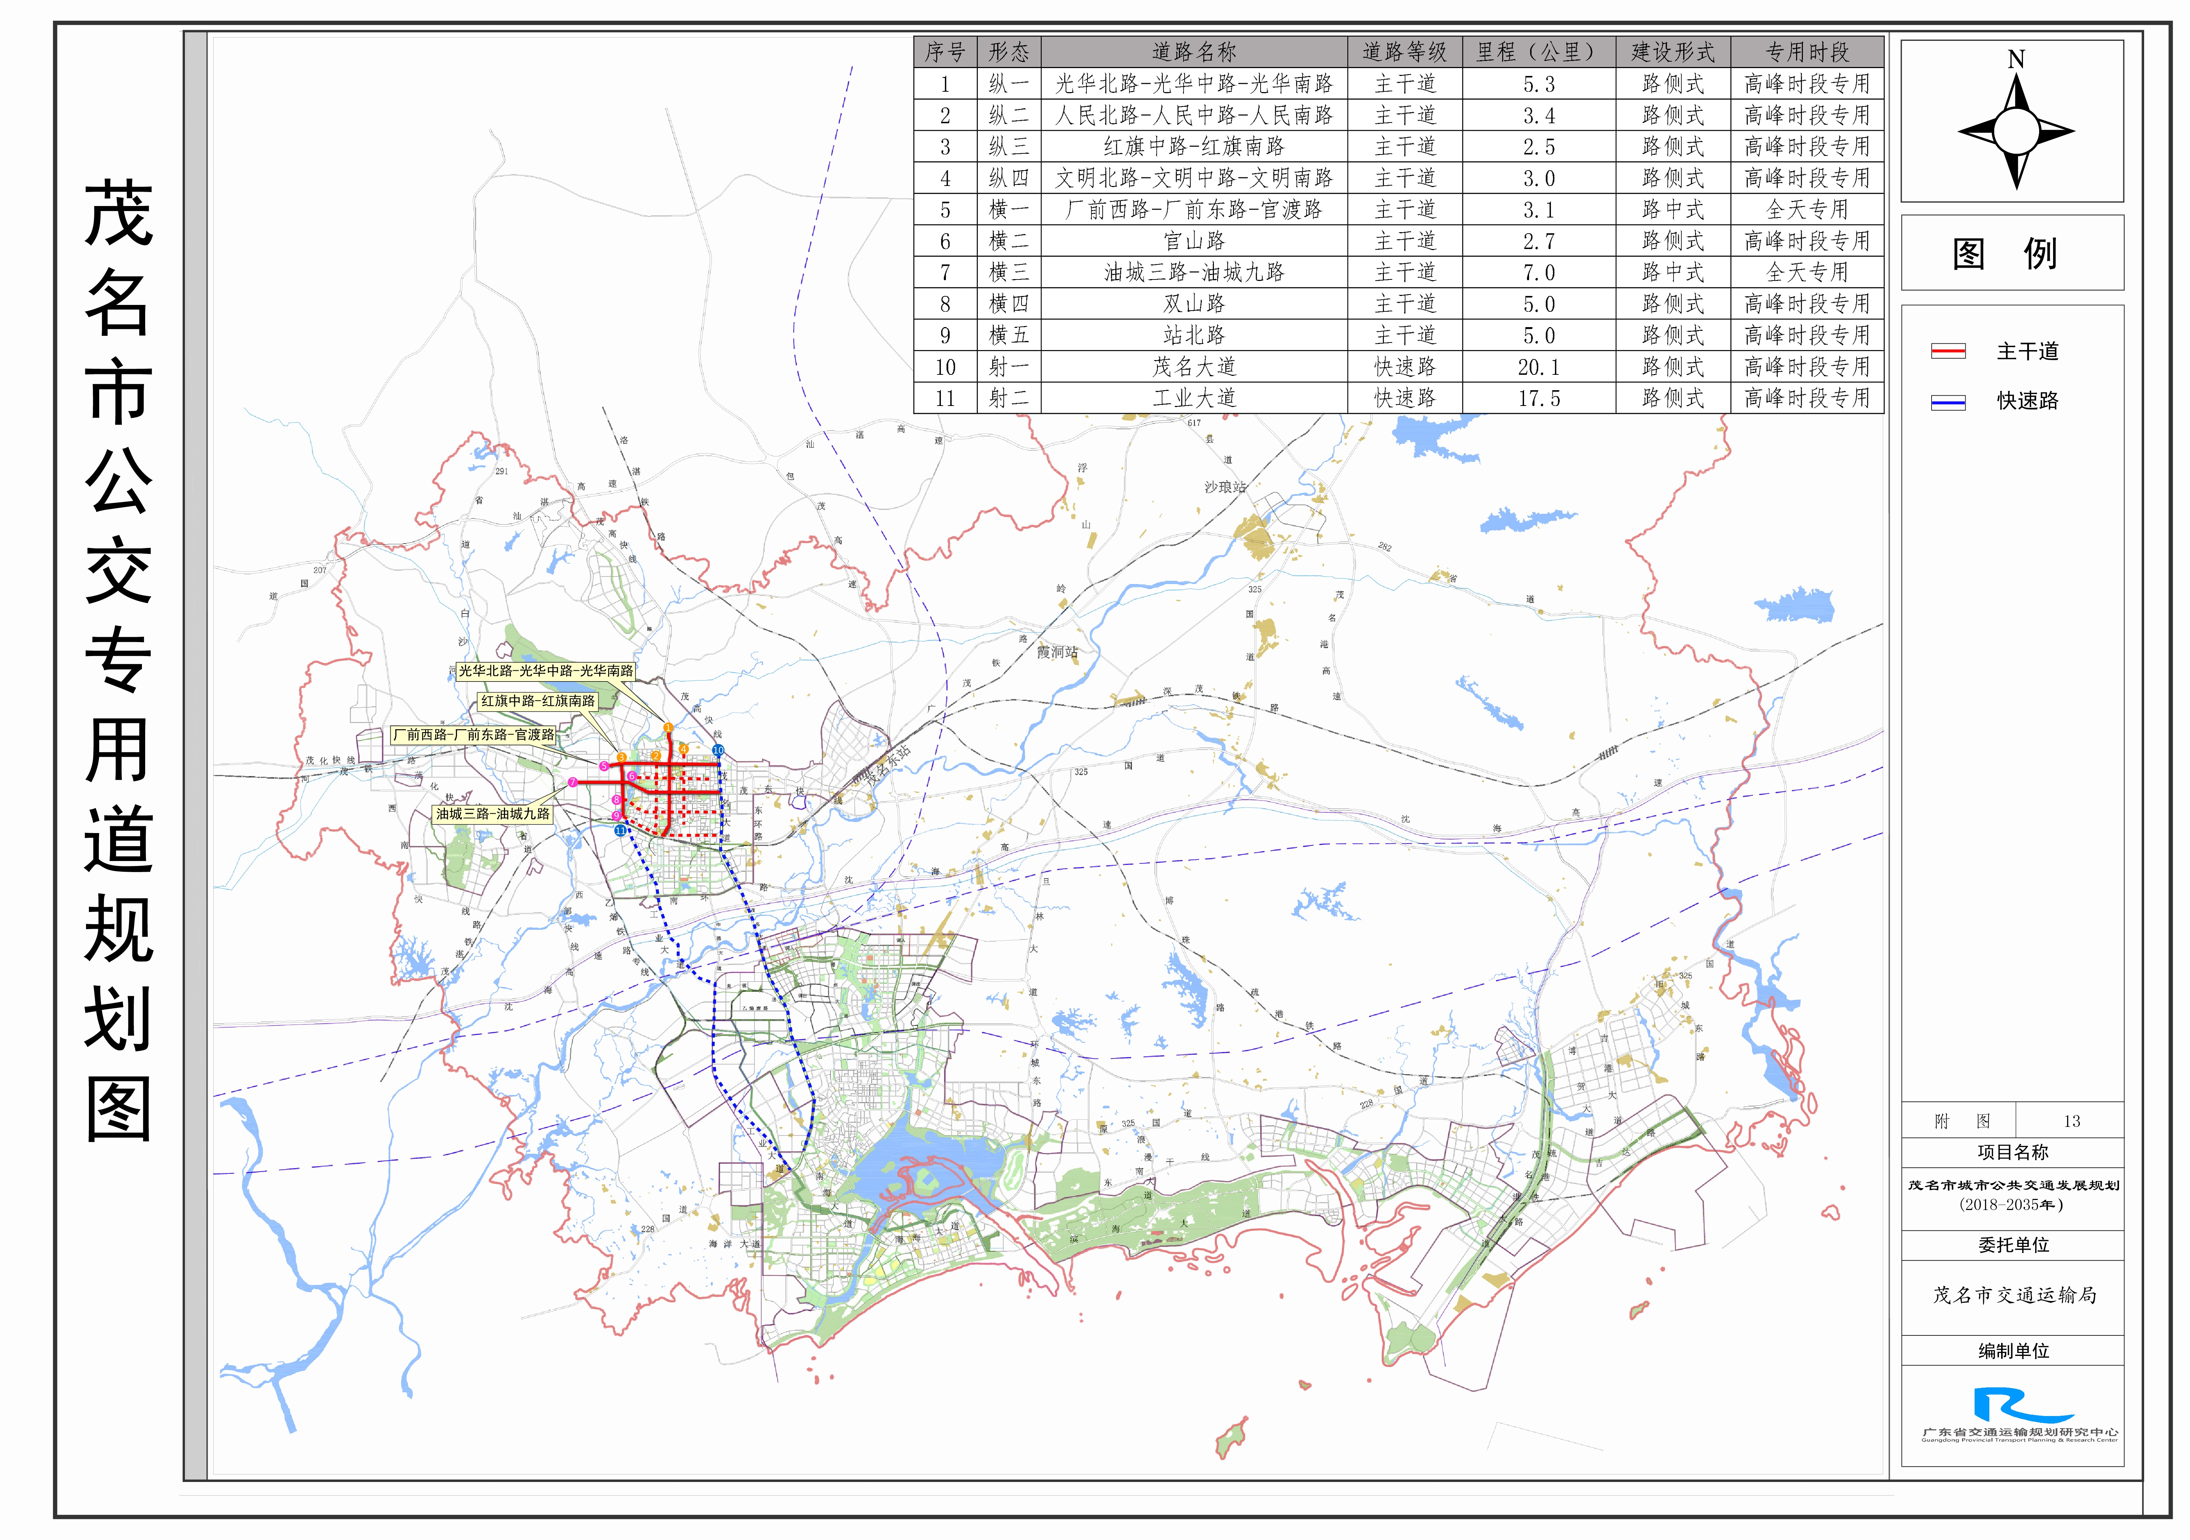
Task: Click 路中式 in the 油城三路-油城九路 row
Action: click(1673, 273)
